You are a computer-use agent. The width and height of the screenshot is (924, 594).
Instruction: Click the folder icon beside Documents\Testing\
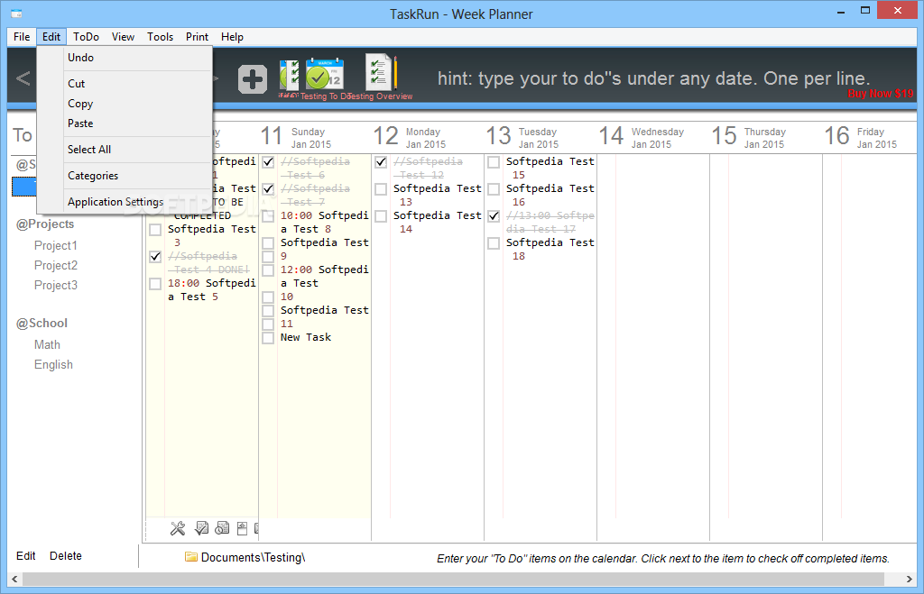click(x=191, y=556)
